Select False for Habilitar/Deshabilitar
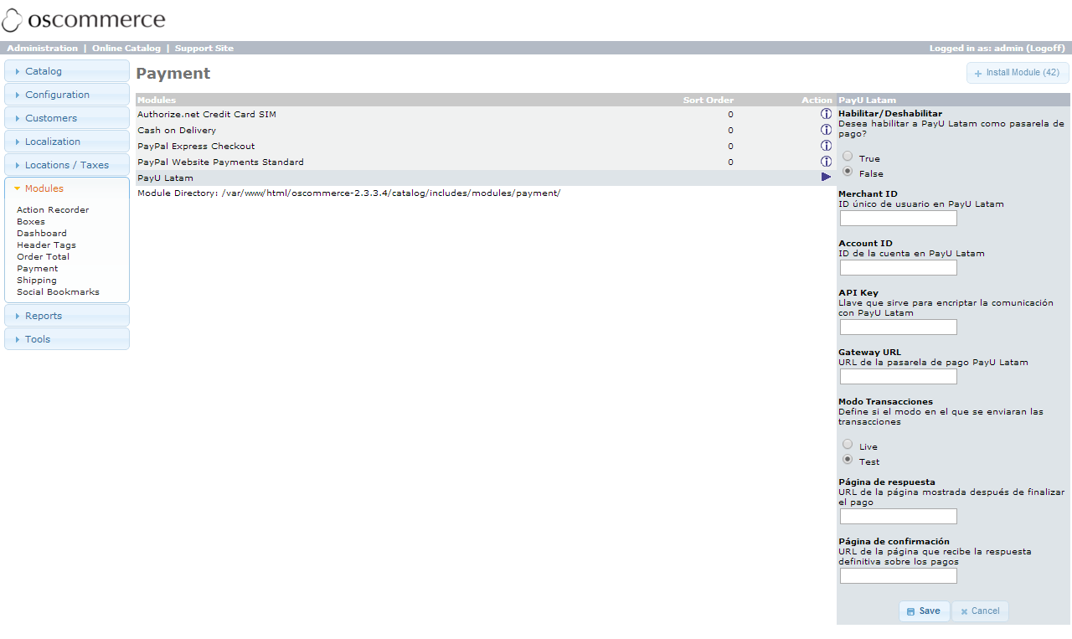 pyautogui.click(x=848, y=172)
